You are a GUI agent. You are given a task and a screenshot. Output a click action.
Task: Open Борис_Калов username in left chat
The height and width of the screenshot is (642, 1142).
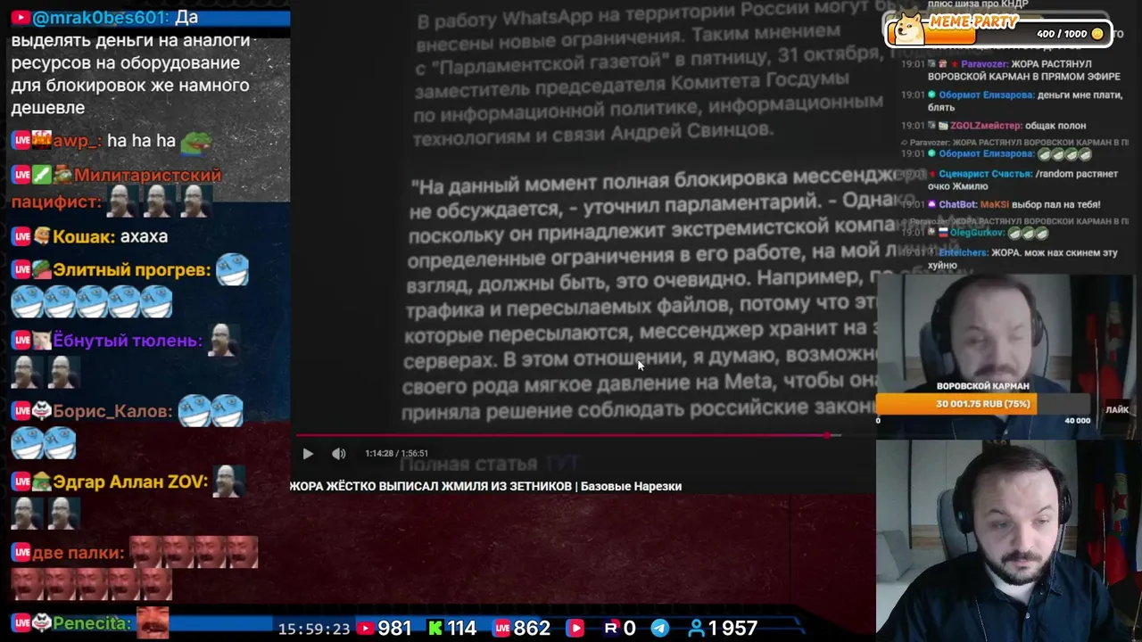(x=112, y=411)
